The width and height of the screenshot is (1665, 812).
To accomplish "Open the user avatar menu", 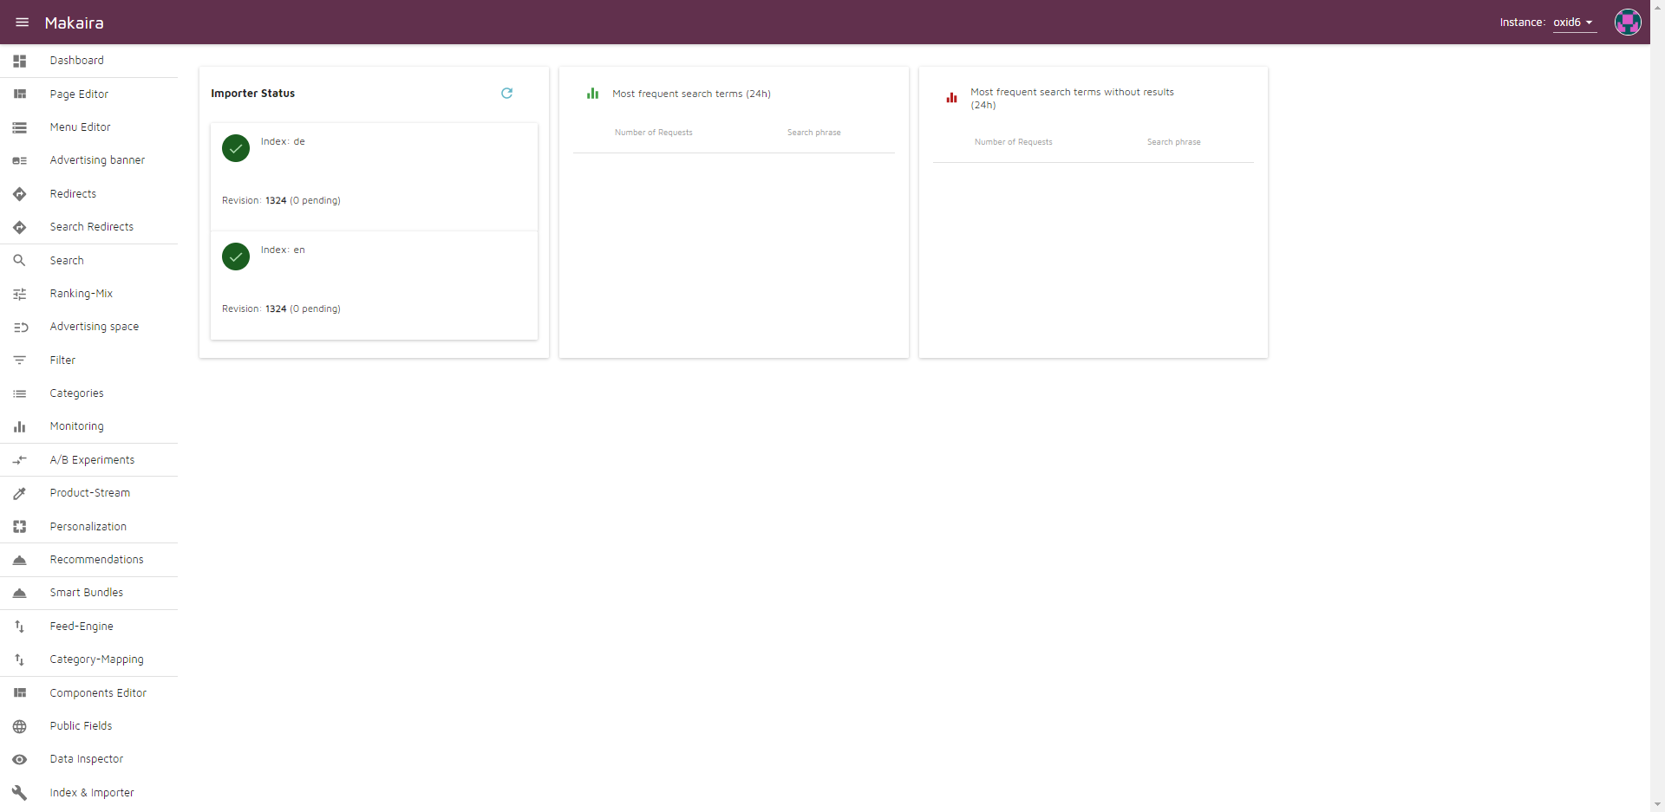I will click(1628, 23).
